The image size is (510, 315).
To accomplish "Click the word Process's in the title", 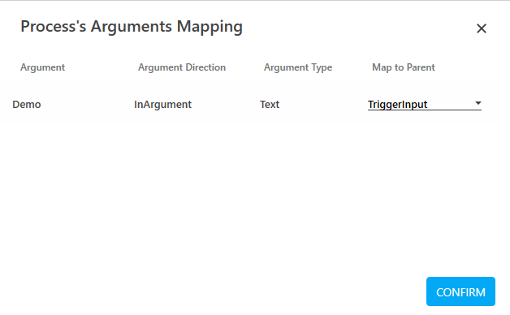I will click(54, 26).
